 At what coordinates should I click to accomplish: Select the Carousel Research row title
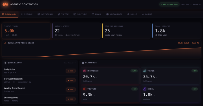tap(13, 79)
